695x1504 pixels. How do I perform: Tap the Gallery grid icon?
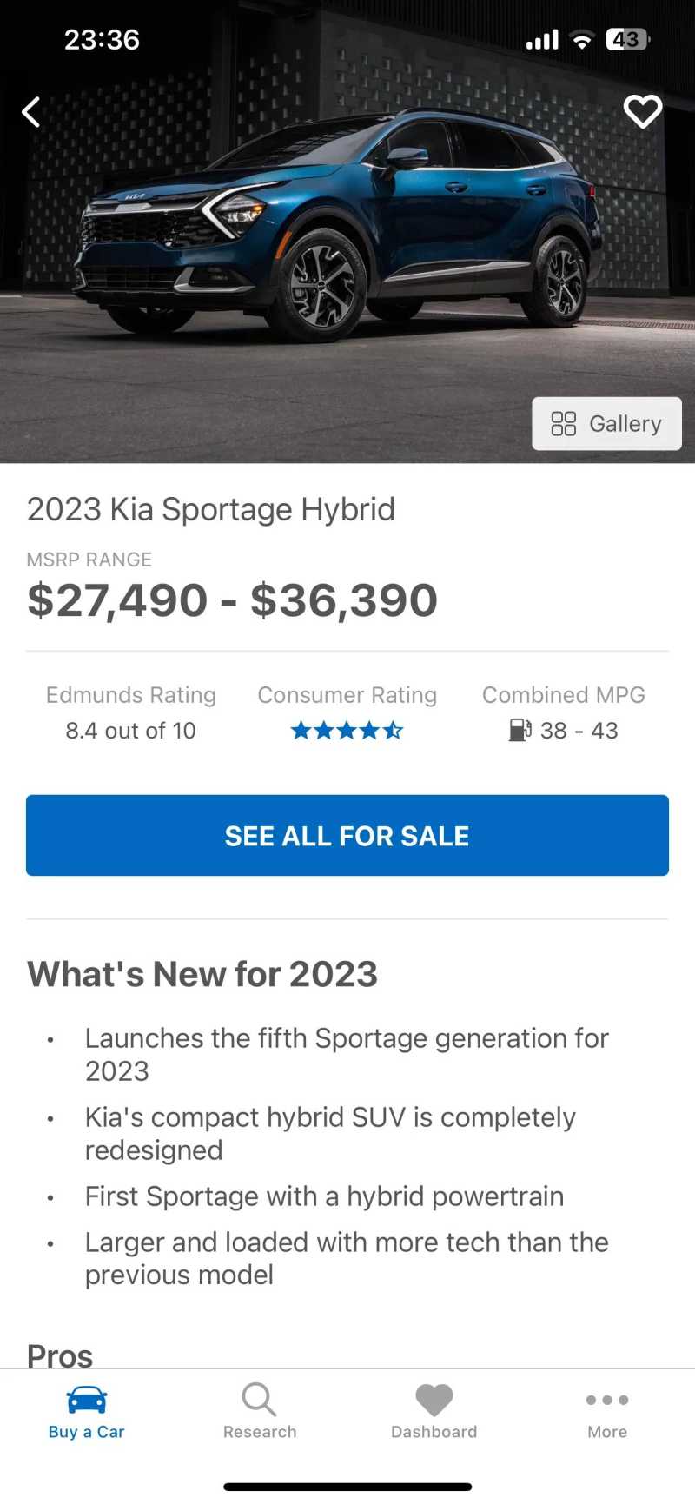coord(564,424)
